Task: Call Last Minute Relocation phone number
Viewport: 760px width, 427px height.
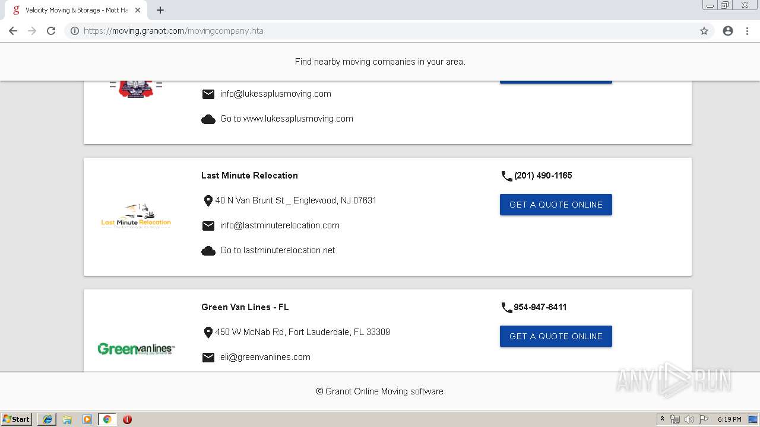Action: (x=543, y=176)
